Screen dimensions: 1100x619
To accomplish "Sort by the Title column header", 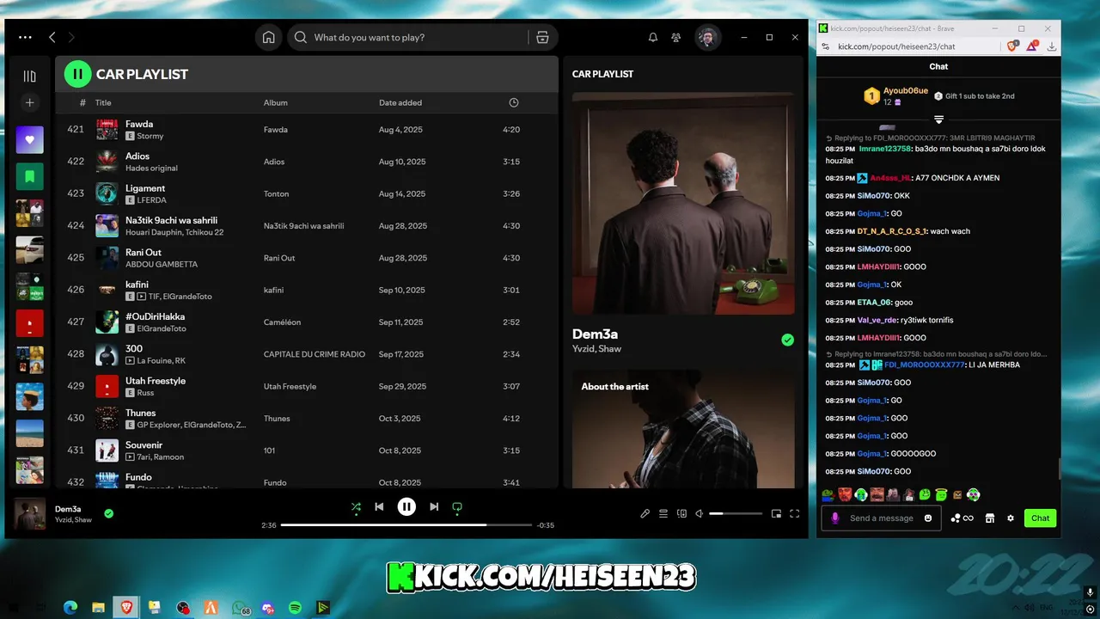I will (x=103, y=102).
